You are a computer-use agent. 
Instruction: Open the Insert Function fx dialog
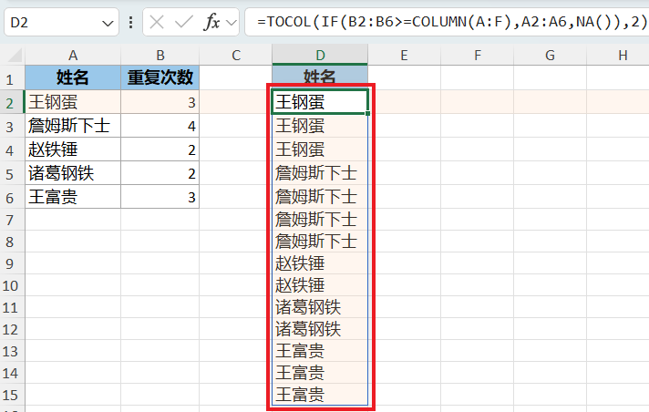(x=211, y=22)
